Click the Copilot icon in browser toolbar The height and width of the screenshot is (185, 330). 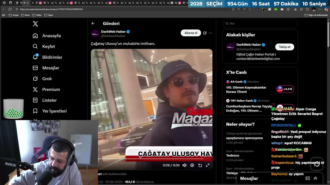coord(326,9)
